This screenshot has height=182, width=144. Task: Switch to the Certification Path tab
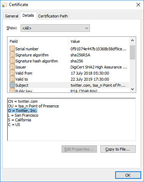point(53,16)
